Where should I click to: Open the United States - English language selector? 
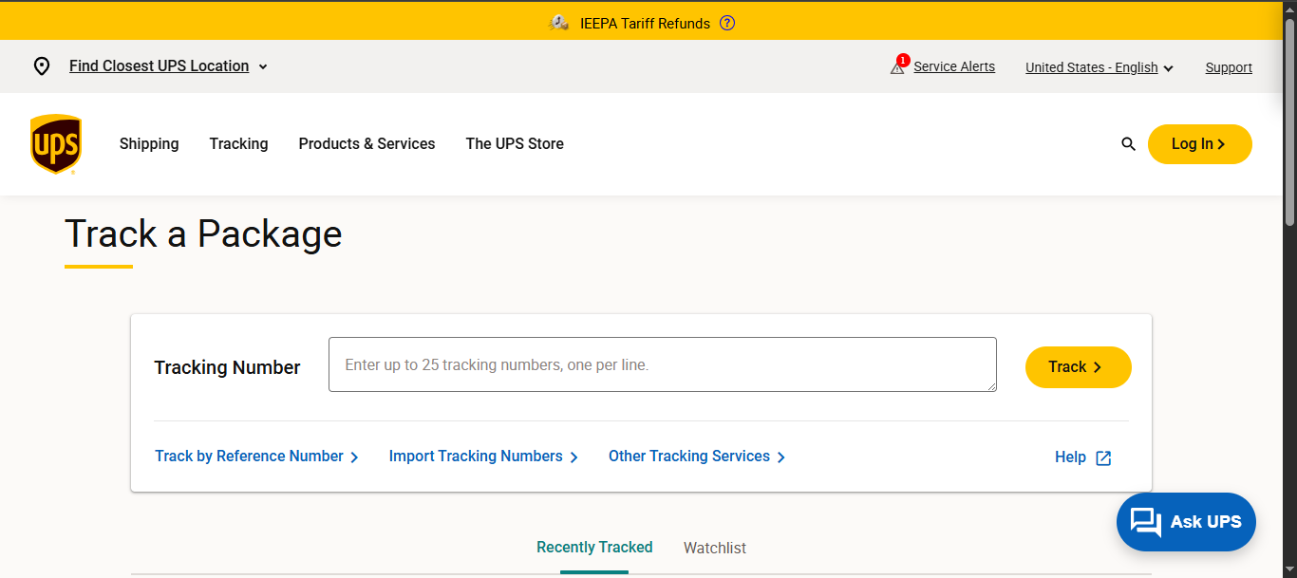(1100, 67)
